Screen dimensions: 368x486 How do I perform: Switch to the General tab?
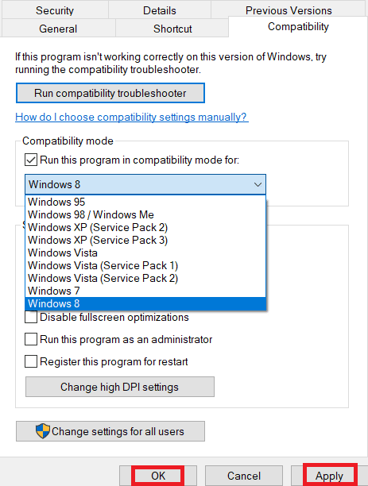tap(58, 29)
